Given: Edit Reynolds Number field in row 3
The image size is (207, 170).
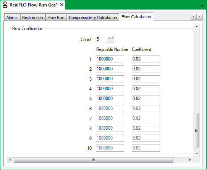Looking at the screenshot, I should tap(110, 79).
